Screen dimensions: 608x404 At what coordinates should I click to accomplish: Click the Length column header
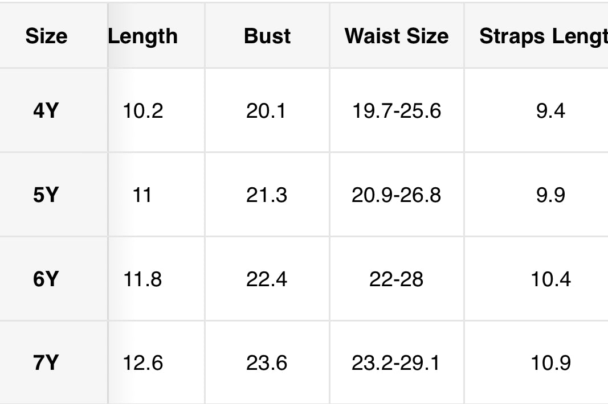(x=157, y=36)
